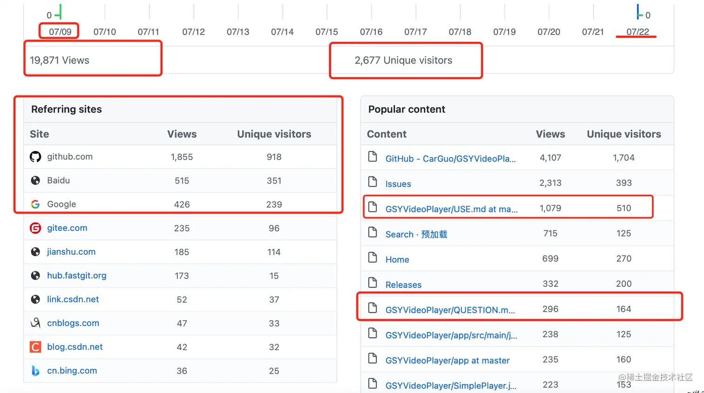The width and height of the screenshot is (704, 393).
Task: Click the 07/09 date label on chart axis
Action: point(60,32)
